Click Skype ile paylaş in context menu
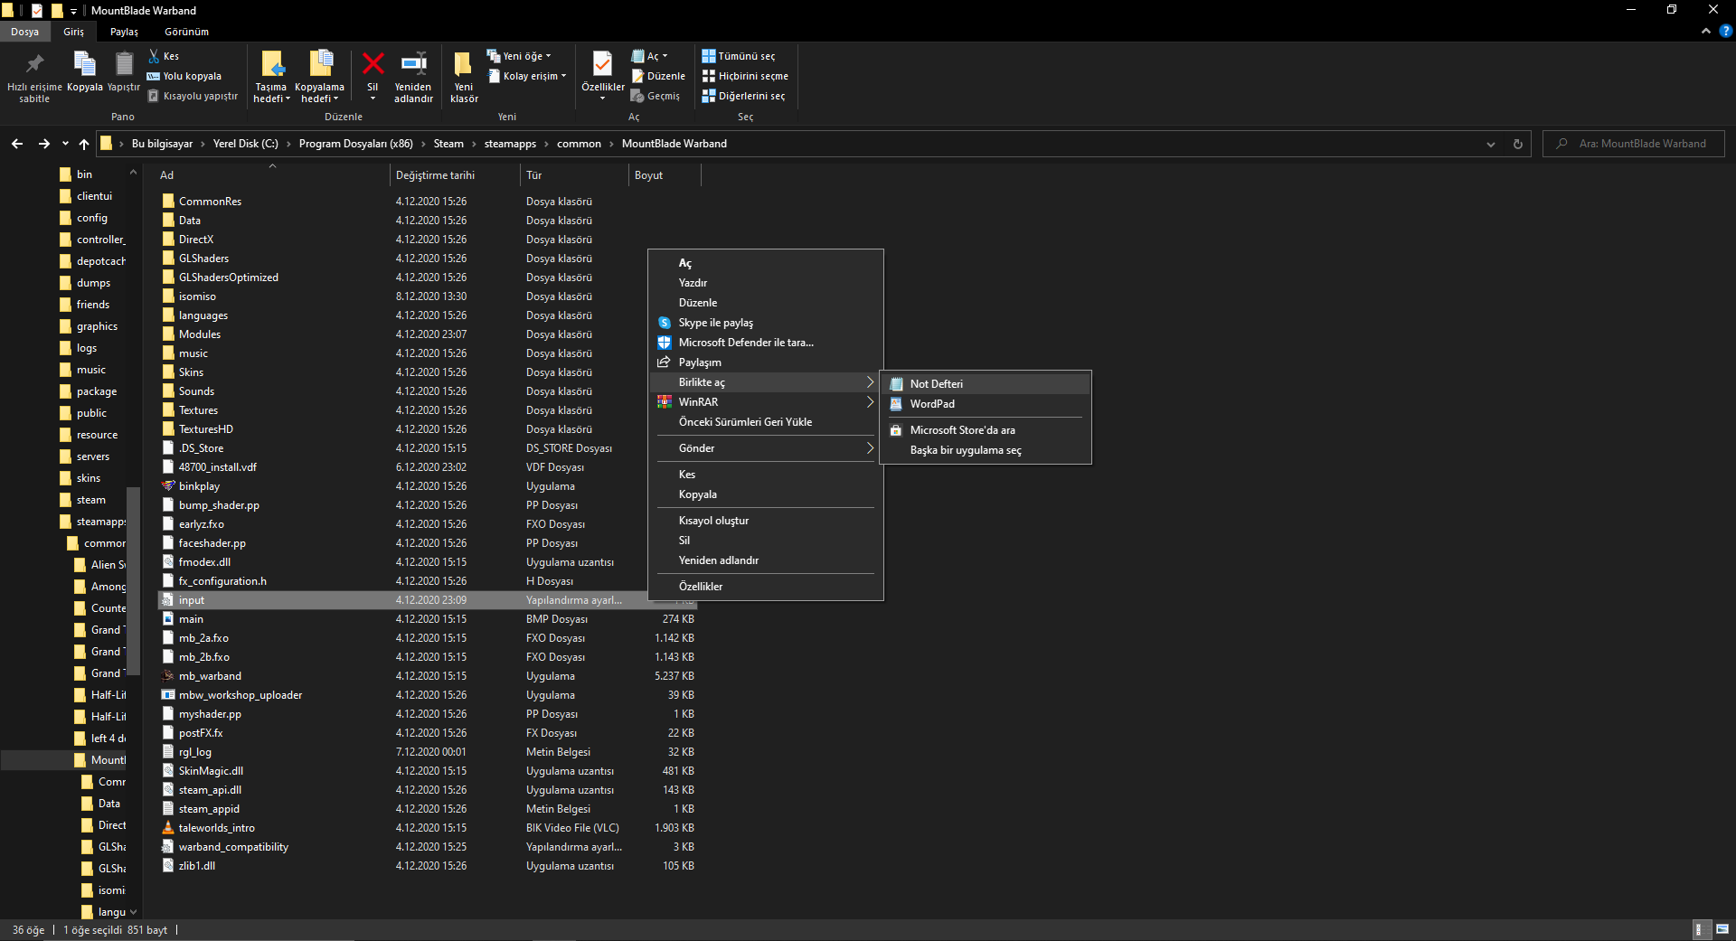The image size is (1736, 941). coord(767,323)
